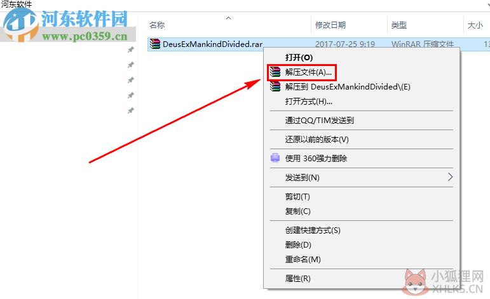The image size is (490, 299).
Task: Choose 剪切(T) from the context menu
Action: (297, 197)
